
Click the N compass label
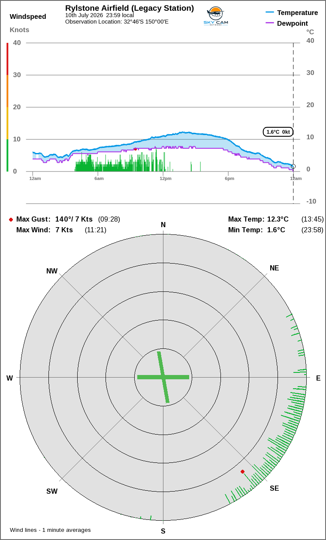coord(163,225)
